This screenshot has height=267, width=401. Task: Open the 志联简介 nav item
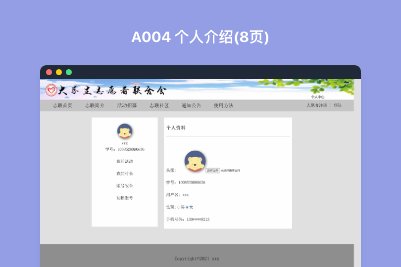[x=95, y=106]
